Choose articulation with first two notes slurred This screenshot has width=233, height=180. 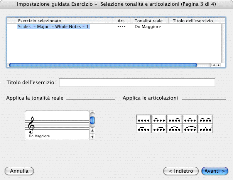pos(159,120)
